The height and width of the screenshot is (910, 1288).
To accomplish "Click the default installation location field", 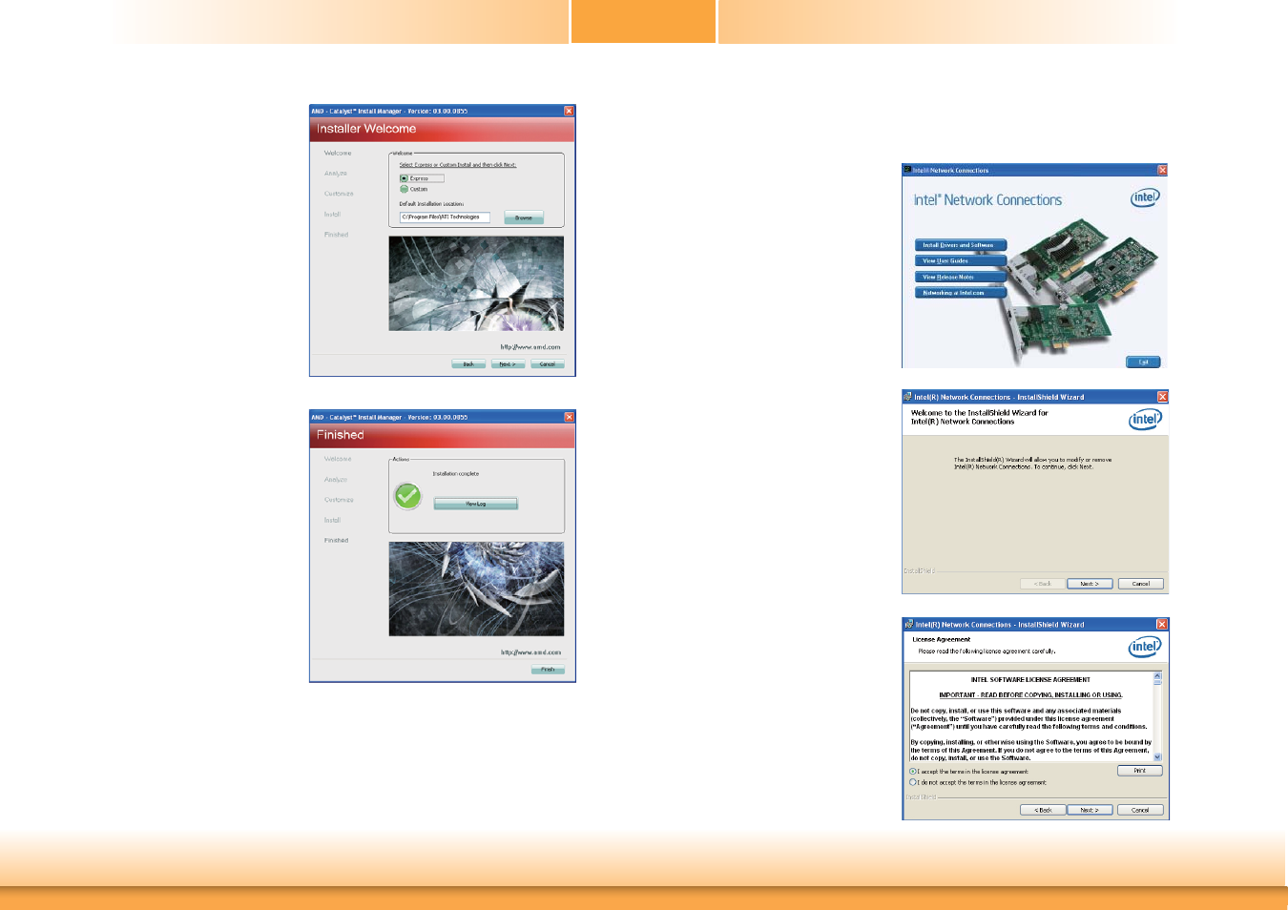I will 445,217.
